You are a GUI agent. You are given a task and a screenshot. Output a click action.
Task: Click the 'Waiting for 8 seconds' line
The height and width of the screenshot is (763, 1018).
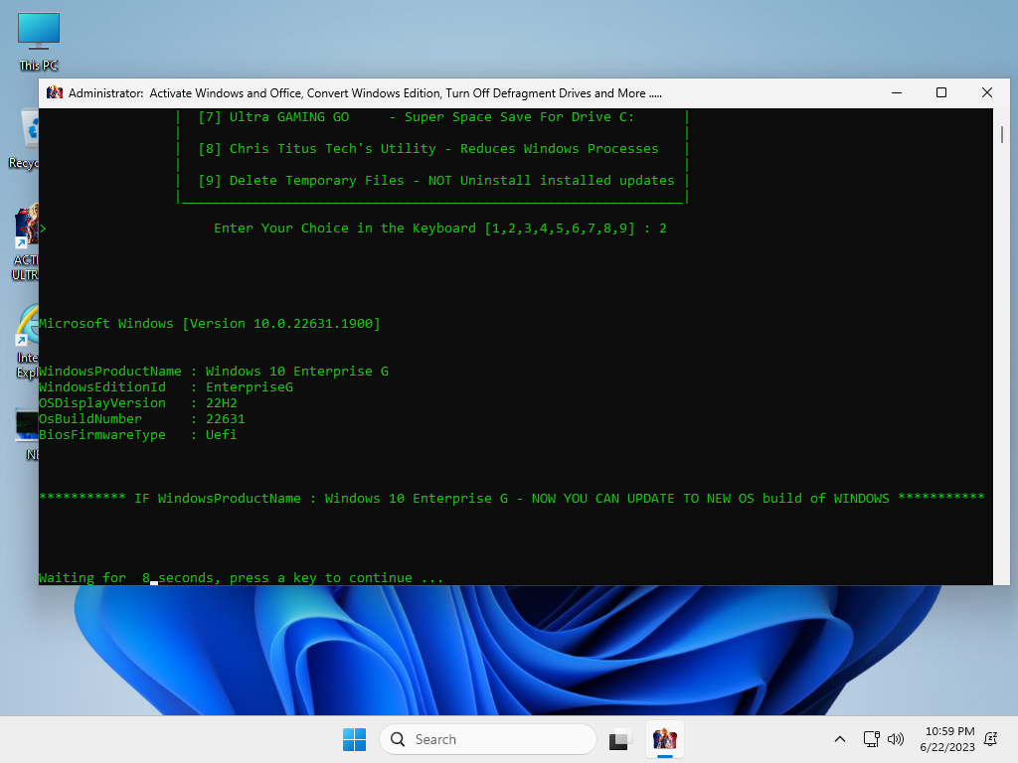coord(241,577)
